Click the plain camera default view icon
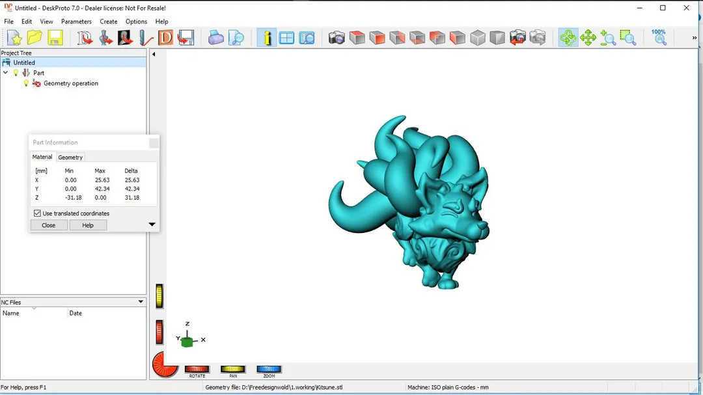This screenshot has height=395, width=703. point(337,38)
